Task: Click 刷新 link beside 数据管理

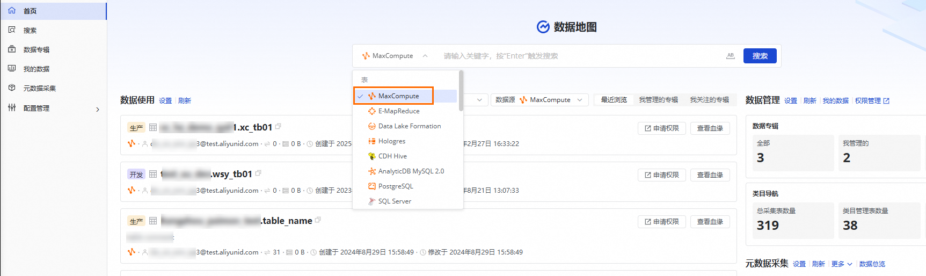Action: (810, 101)
